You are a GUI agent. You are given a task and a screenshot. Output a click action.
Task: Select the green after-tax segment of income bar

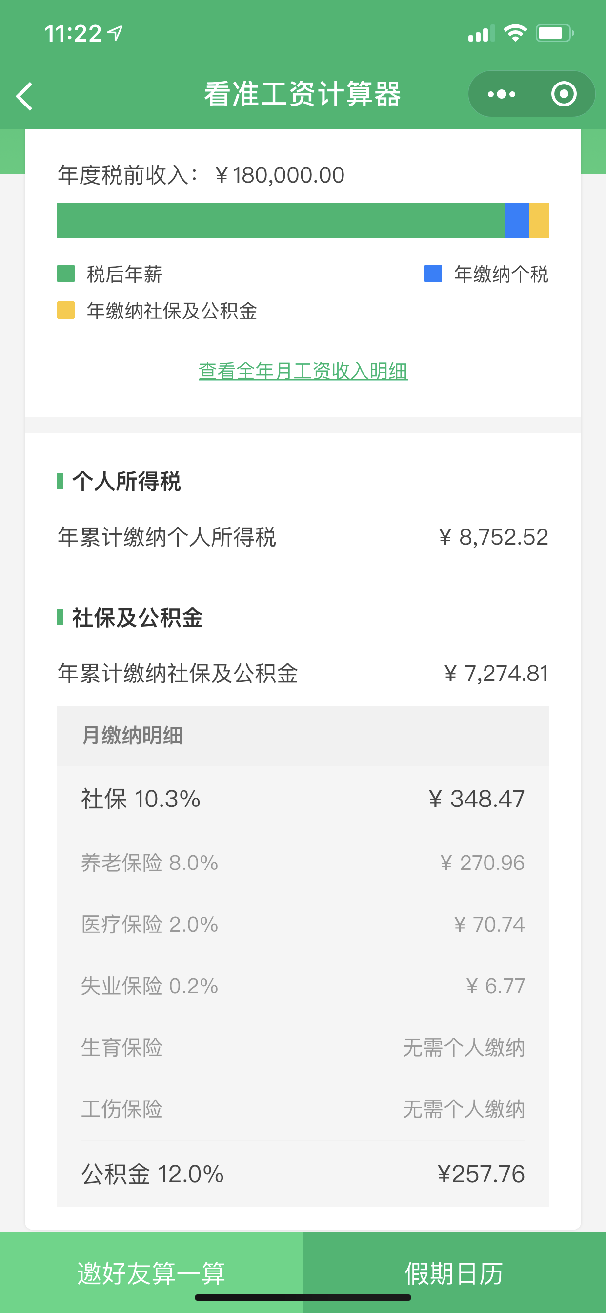[281, 221]
